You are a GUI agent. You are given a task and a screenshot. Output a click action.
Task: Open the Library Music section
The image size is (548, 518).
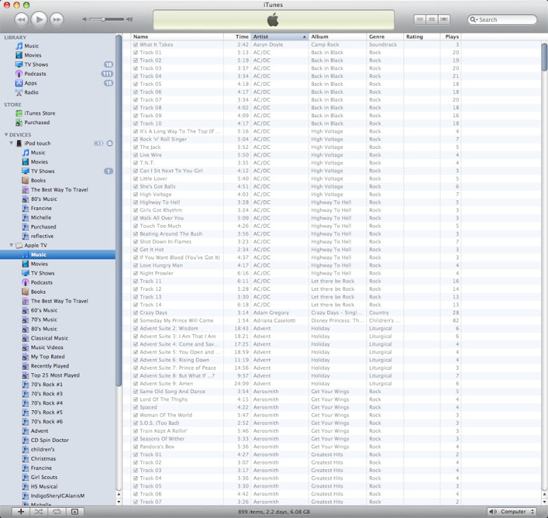pos(32,46)
